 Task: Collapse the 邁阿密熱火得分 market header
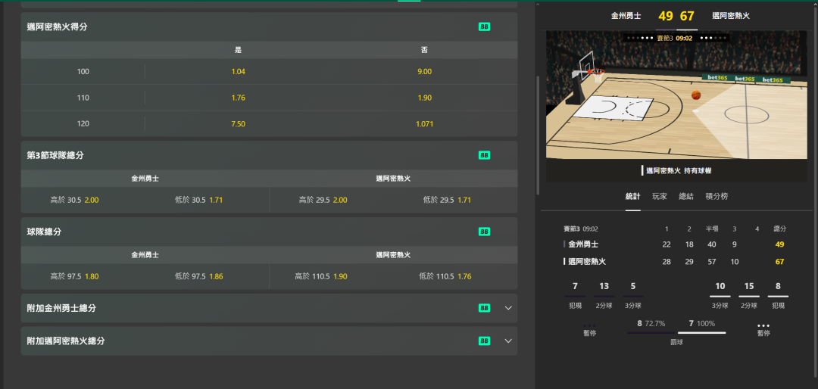click(269, 26)
